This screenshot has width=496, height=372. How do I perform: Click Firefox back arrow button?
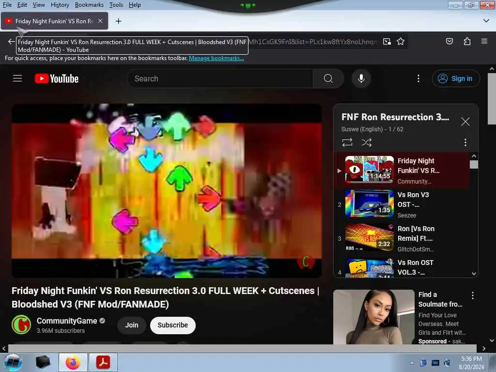(x=11, y=42)
